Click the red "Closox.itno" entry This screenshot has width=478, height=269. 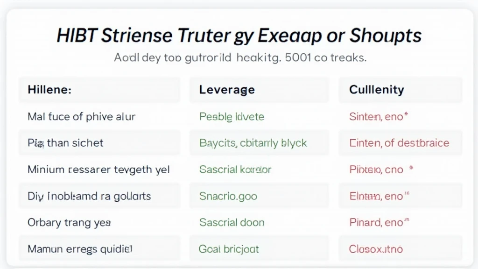[376, 249]
